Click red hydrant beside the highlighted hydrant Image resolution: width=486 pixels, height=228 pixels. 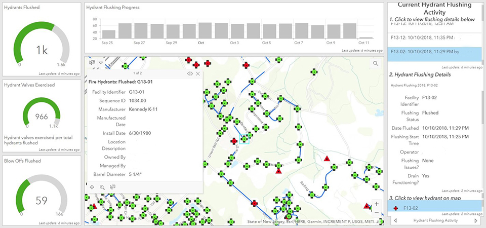pyautogui.click(x=234, y=141)
